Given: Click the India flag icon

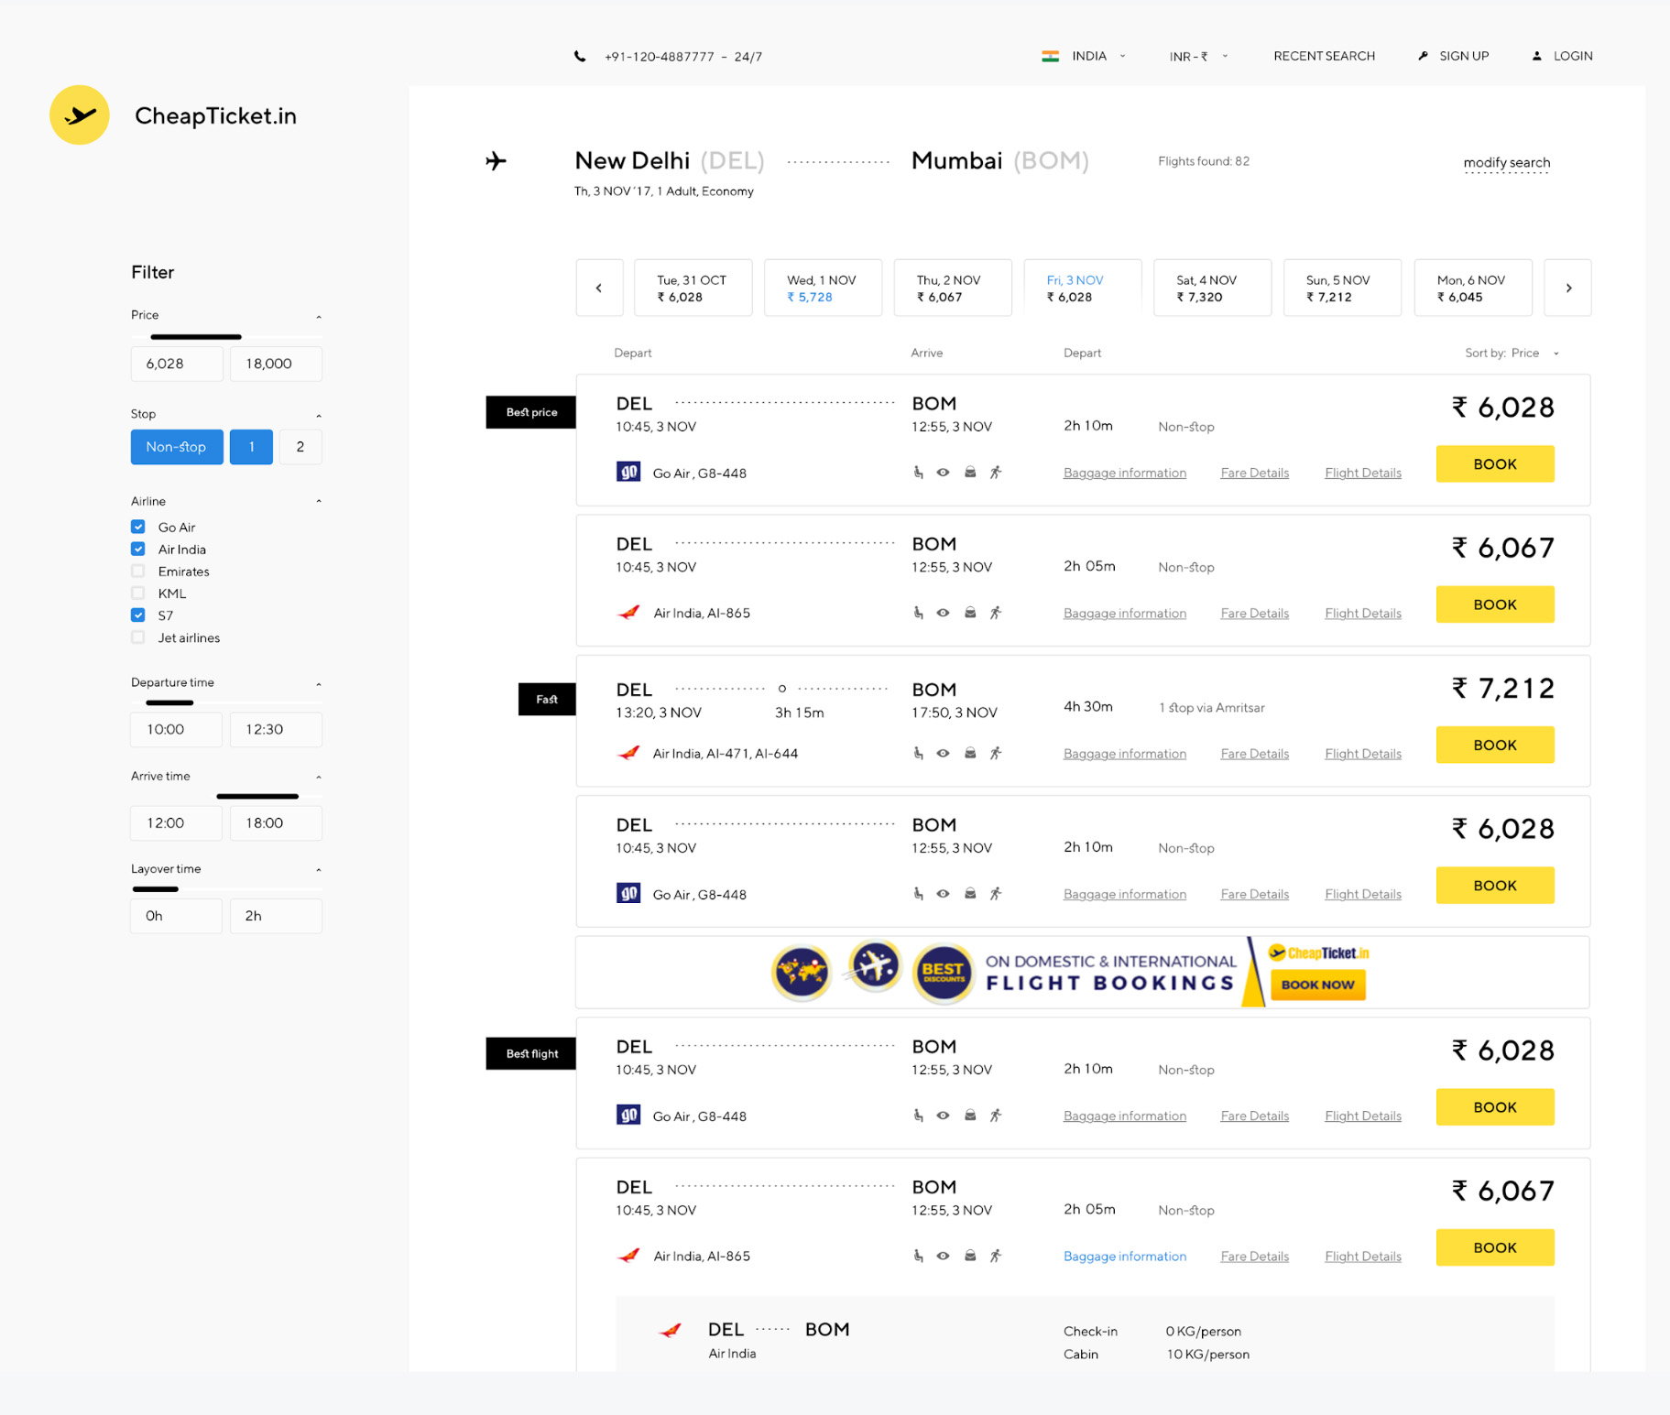Looking at the screenshot, I should [x=1050, y=56].
